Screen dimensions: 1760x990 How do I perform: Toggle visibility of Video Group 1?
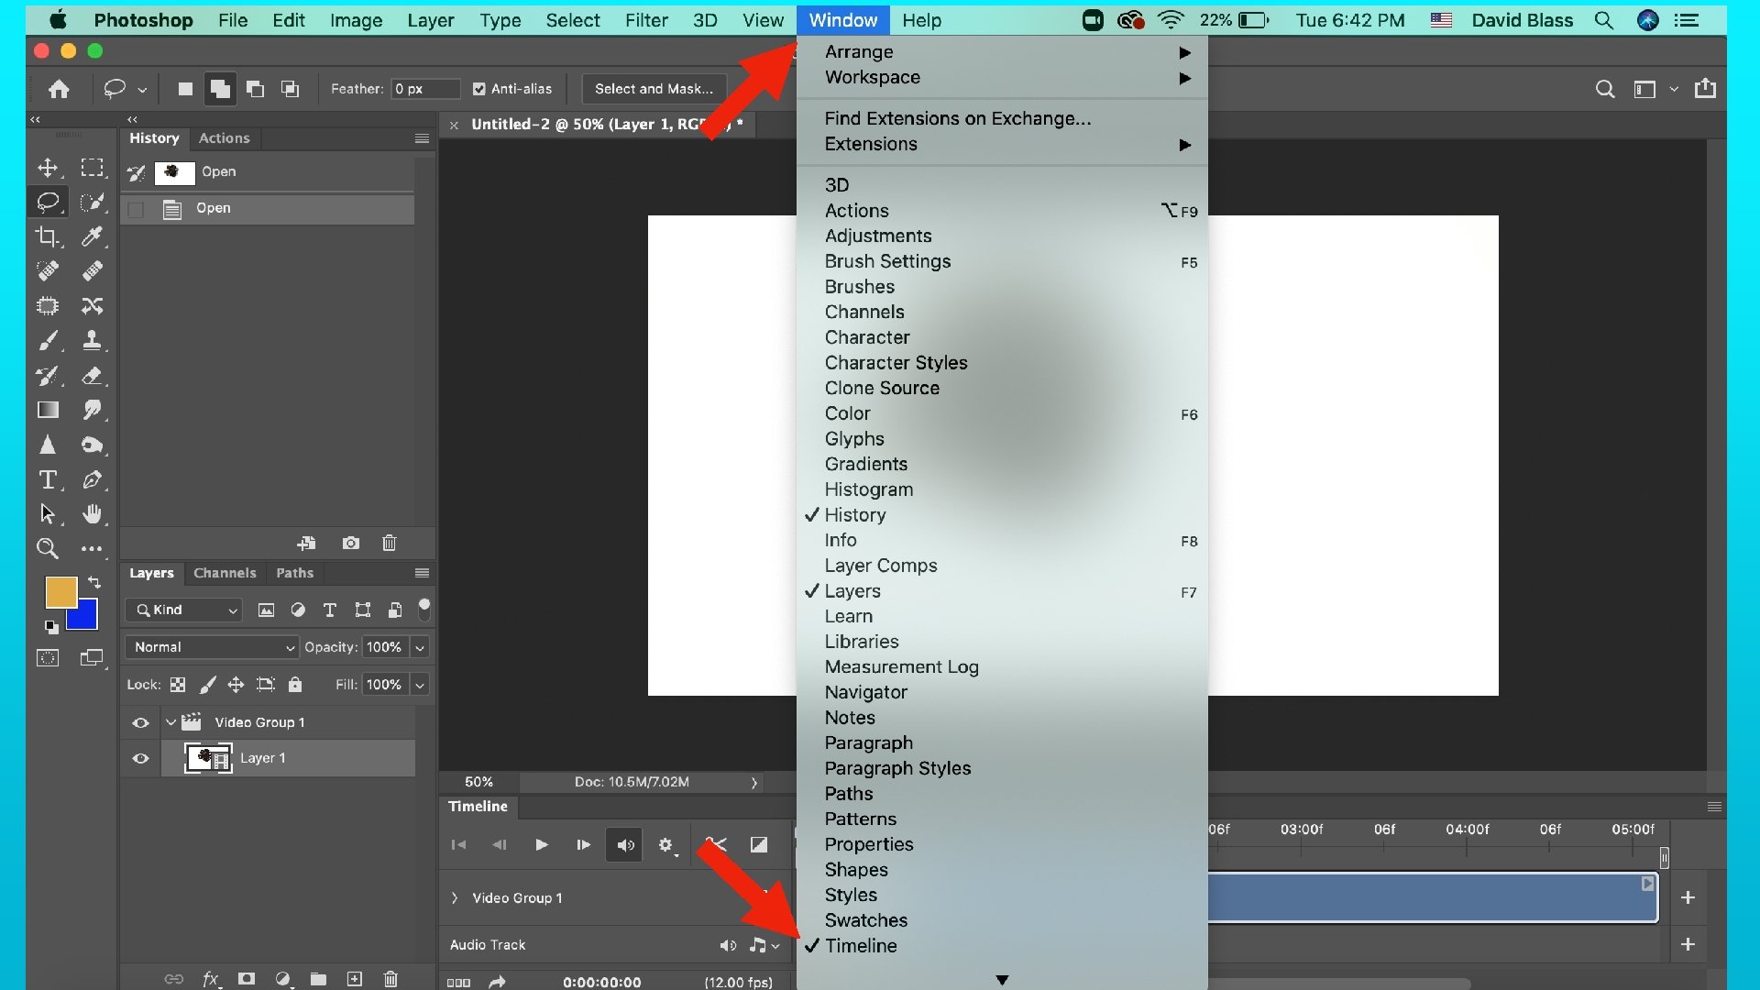click(140, 722)
